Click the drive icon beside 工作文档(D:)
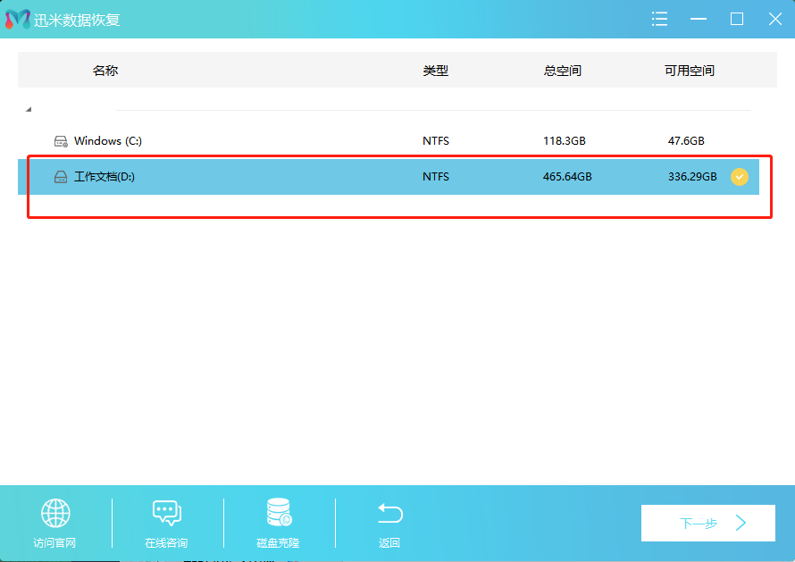Viewport: 795px width, 562px height. pos(61,177)
